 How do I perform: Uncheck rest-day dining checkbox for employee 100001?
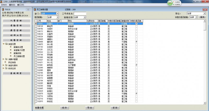(x=136, y=23)
